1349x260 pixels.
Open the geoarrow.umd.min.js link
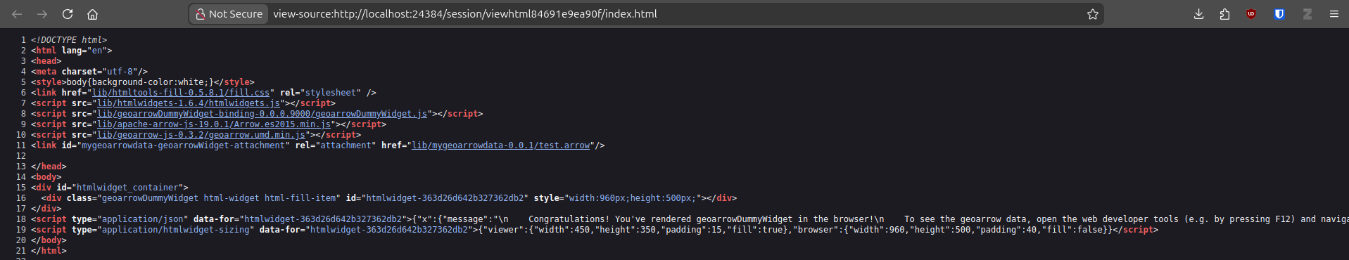point(201,135)
